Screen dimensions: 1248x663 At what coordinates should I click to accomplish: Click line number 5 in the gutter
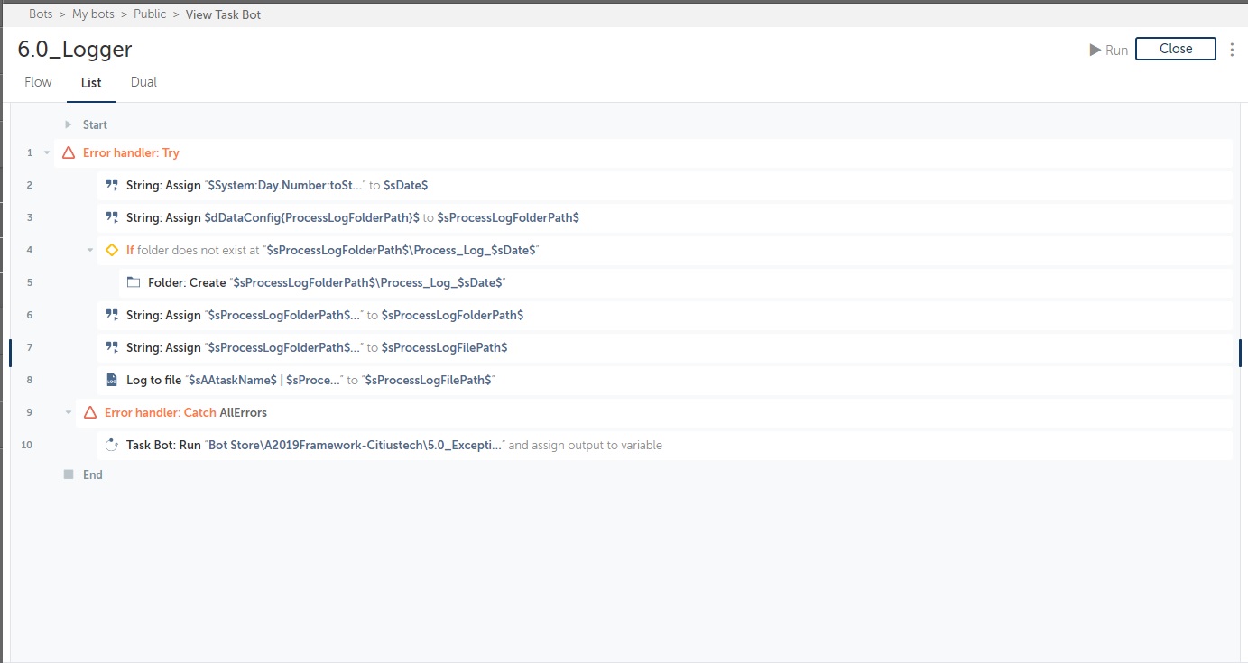[x=30, y=282]
